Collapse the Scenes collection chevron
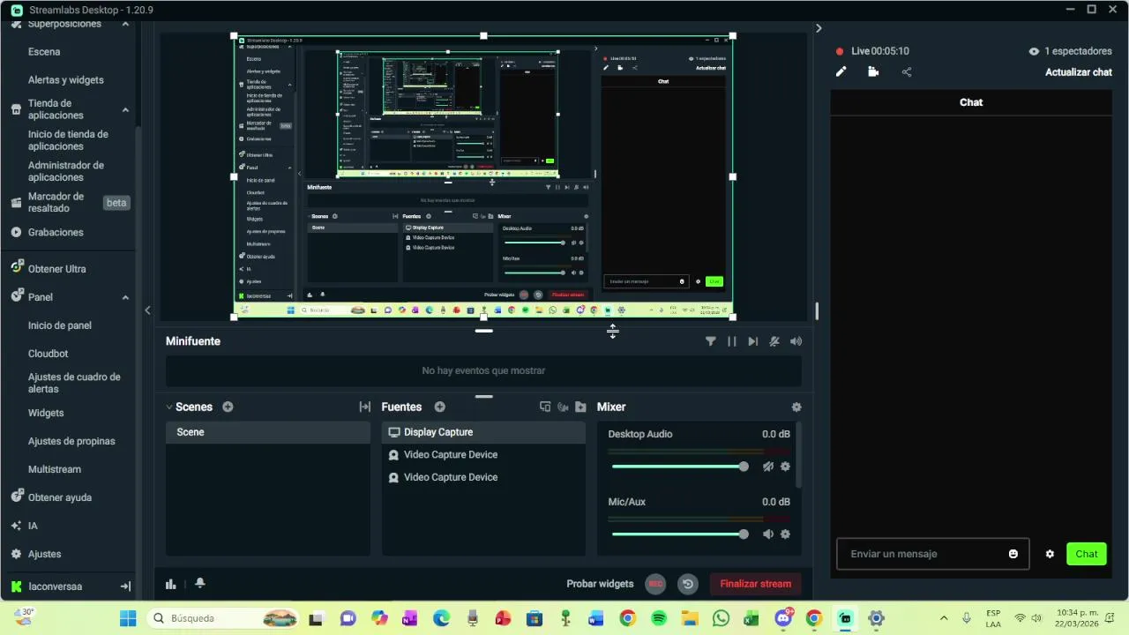 169,407
